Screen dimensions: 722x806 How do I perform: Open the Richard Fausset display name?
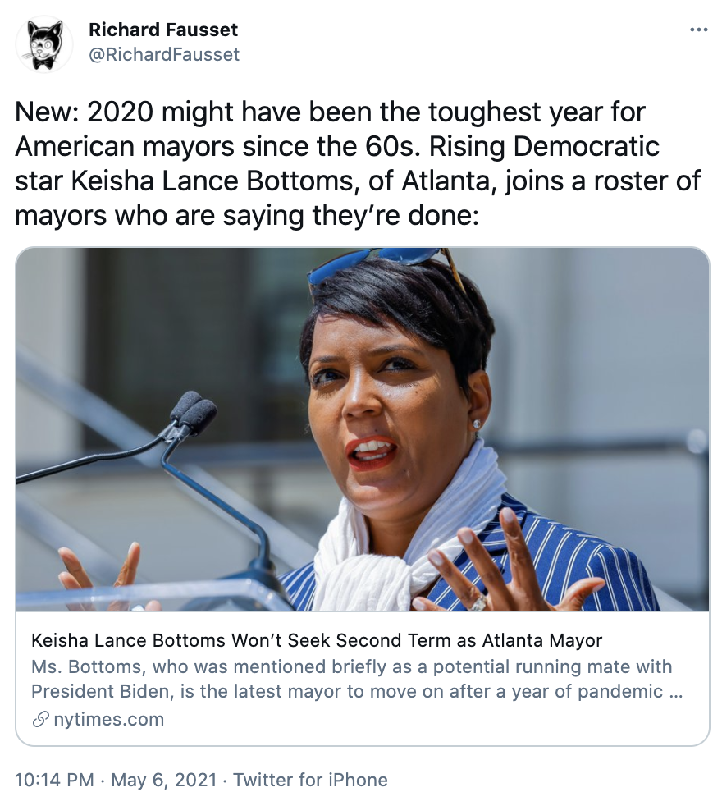tap(163, 30)
